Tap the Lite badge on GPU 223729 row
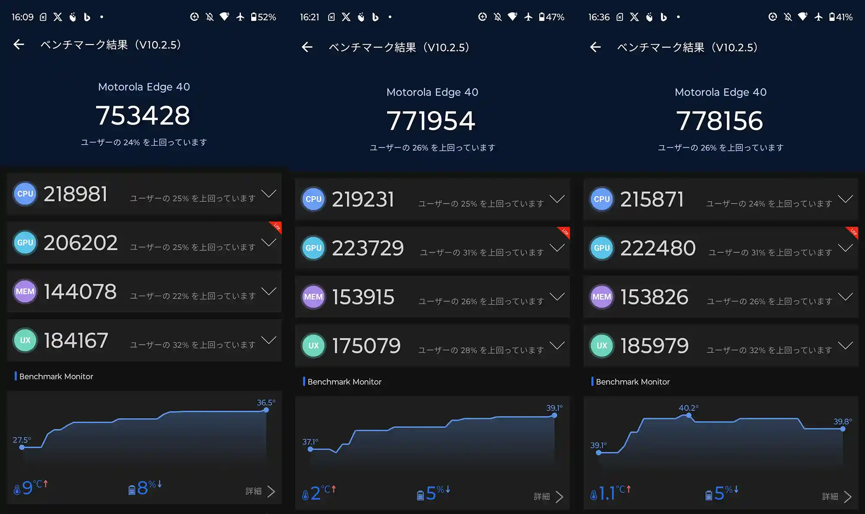 565,232
